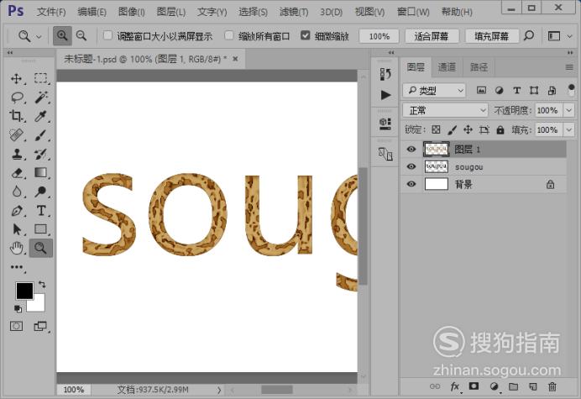
Task: Swap foreground and background colors
Action: [x=42, y=285]
